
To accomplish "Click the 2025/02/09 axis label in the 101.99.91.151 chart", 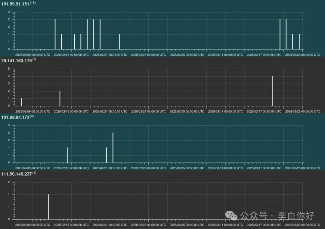I will pyautogui.click(x=33, y=55).
